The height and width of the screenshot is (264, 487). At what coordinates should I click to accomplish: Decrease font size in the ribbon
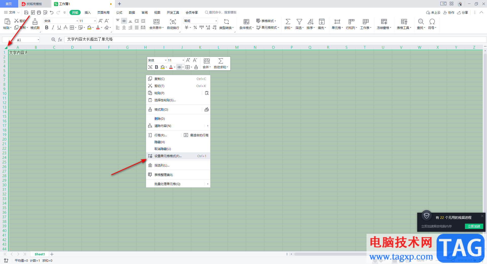[x=107, y=21]
